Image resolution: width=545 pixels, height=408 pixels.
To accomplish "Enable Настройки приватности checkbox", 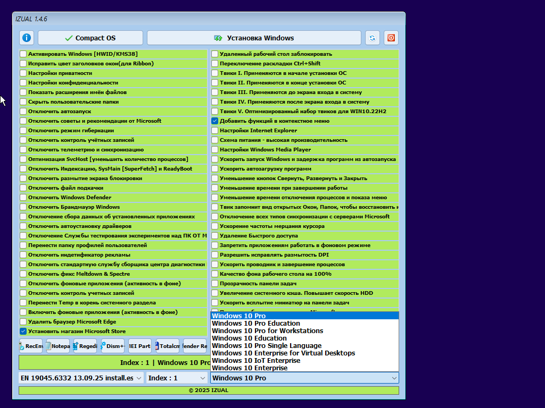I will [x=23, y=73].
